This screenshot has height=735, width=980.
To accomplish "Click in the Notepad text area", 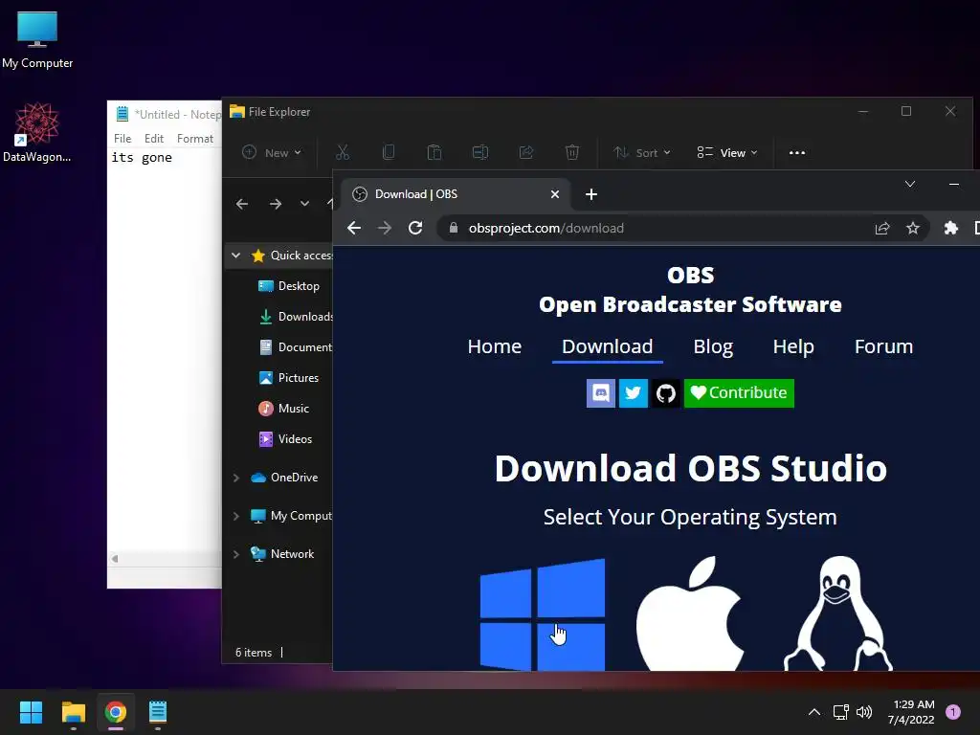I will coord(164,350).
